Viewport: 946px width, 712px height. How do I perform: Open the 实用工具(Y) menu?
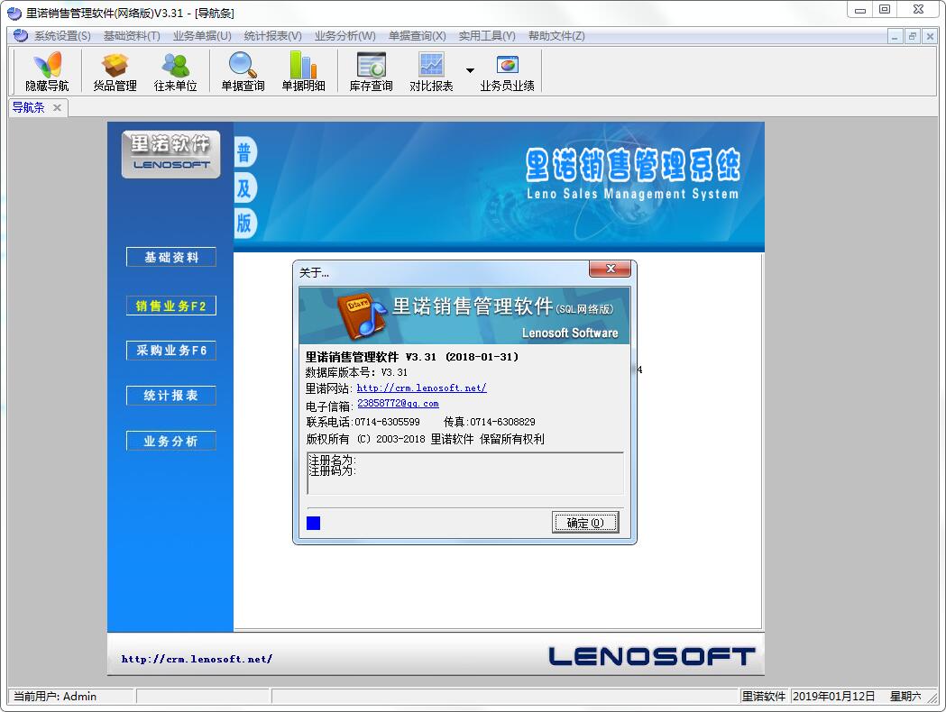[x=487, y=35]
